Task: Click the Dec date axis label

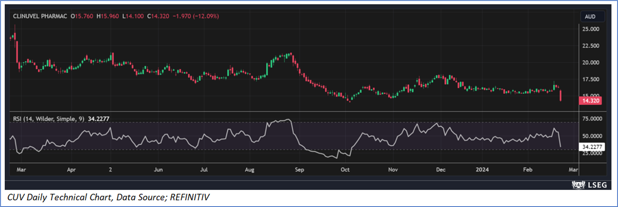Action: point(441,170)
